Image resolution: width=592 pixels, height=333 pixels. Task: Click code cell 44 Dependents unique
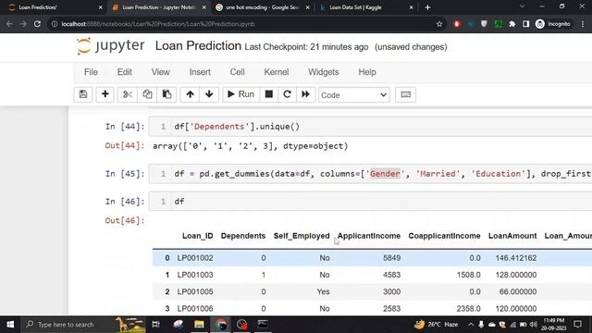[x=370, y=127]
